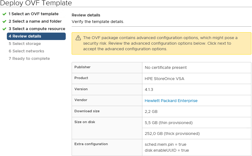Click '5,5 GB (thin provisioned)' value
This screenshot has width=252, height=156.
[x=169, y=123]
